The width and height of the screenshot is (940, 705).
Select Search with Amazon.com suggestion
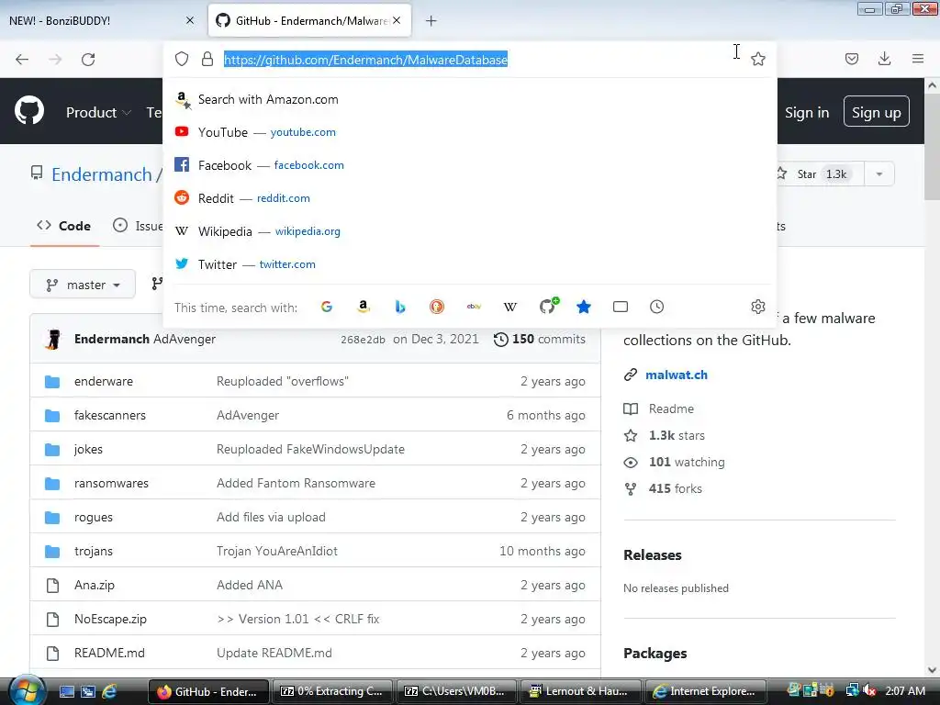click(469, 99)
